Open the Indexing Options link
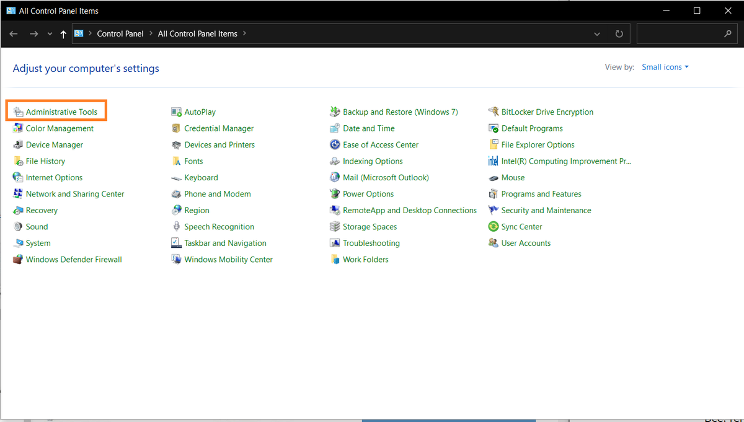 coord(373,161)
